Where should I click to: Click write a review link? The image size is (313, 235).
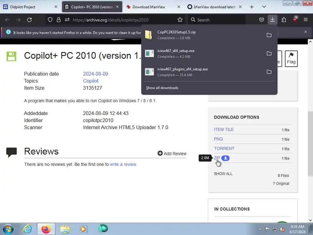(x=123, y=164)
